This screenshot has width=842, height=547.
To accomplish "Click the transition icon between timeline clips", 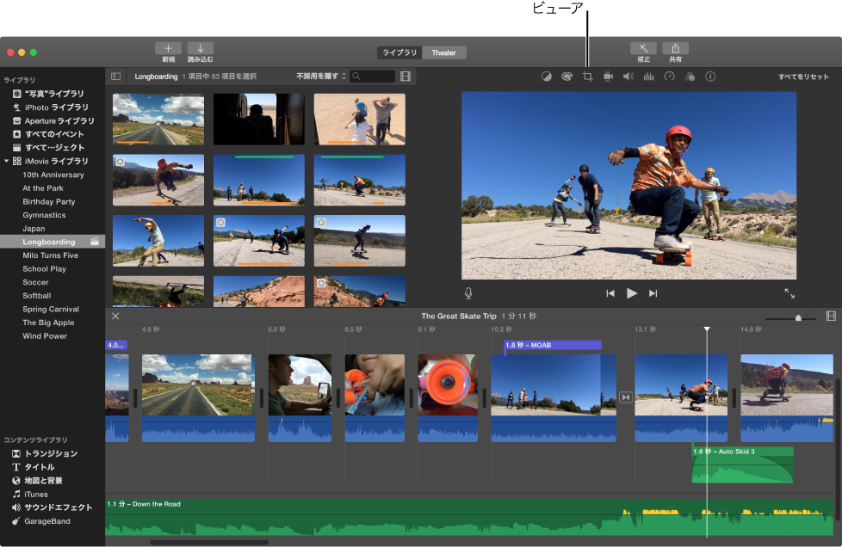I will [626, 397].
